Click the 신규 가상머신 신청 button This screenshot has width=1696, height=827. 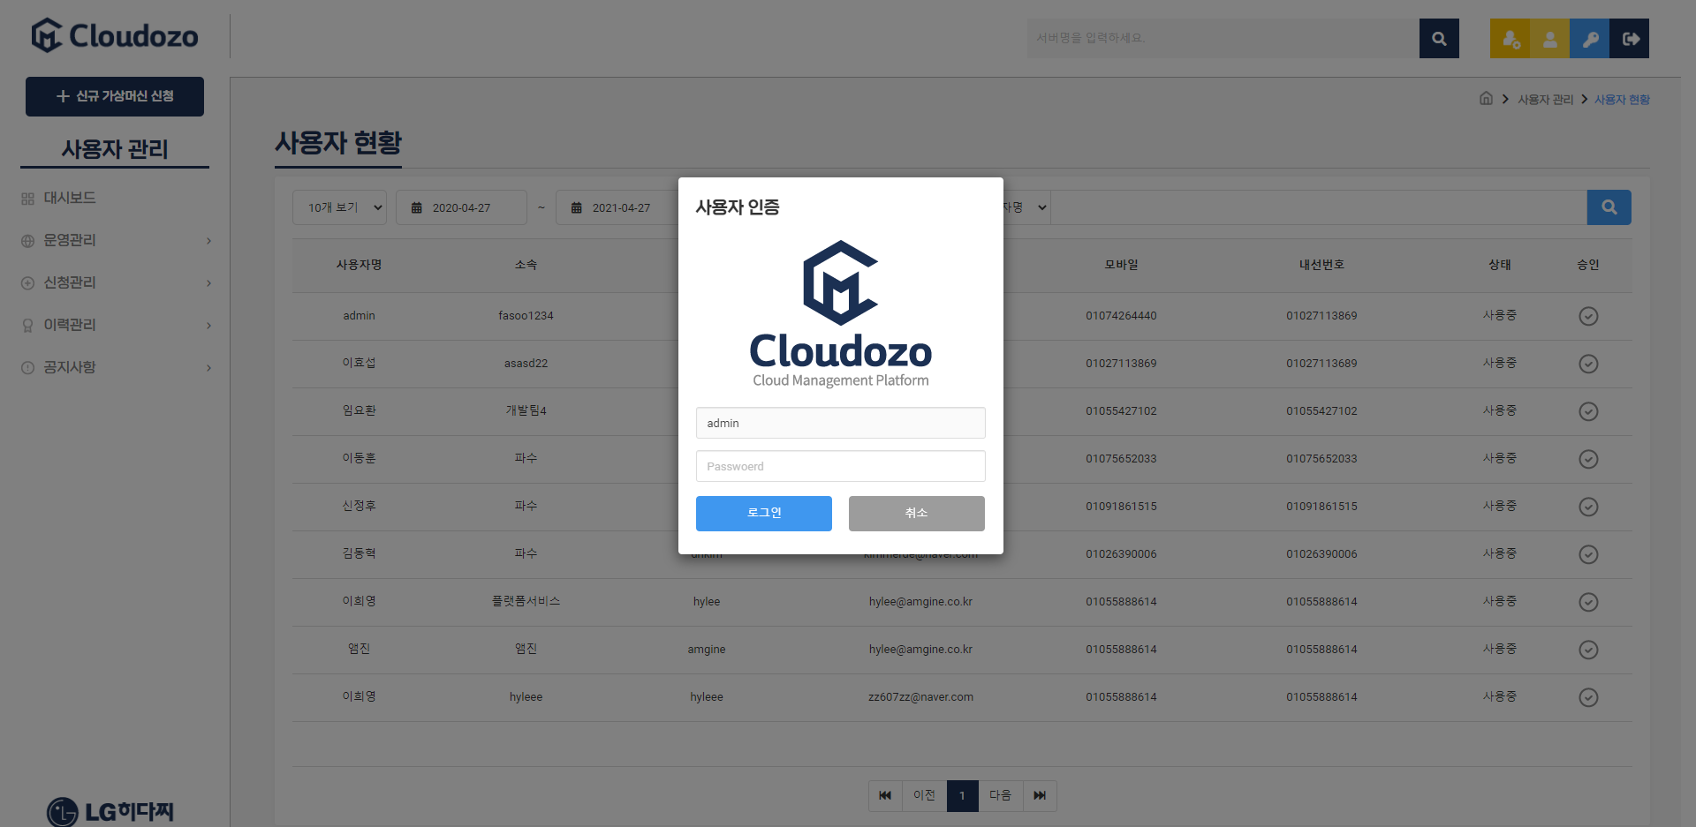115,96
